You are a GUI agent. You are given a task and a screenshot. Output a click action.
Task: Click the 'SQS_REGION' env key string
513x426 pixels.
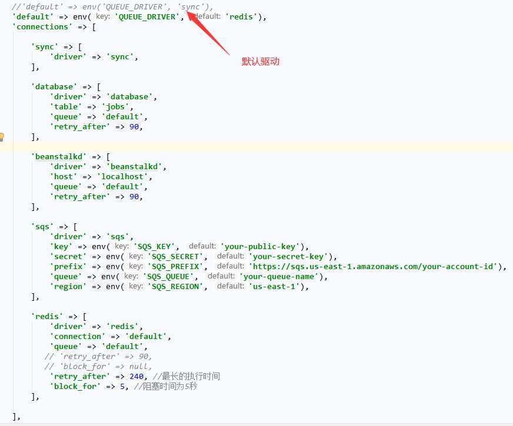pyautogui.click(x=175, y=287)
